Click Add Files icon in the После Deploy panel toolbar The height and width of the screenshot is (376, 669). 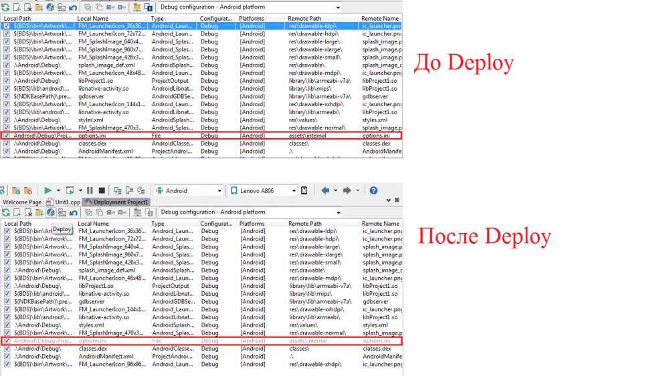17,212
